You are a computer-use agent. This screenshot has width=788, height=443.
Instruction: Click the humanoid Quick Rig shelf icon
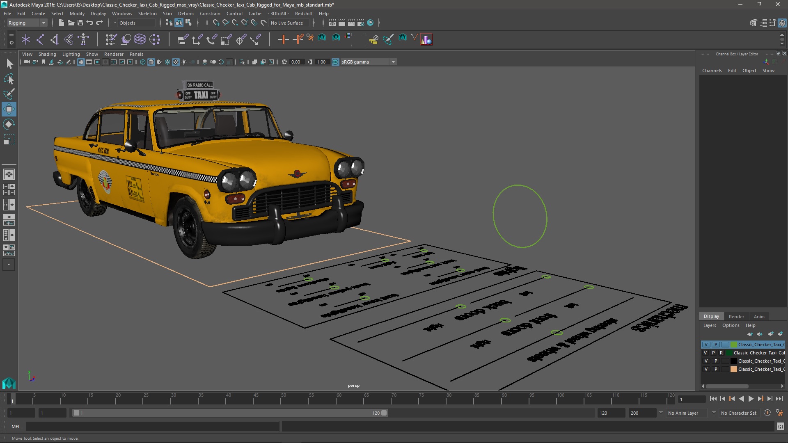(84, 39)
